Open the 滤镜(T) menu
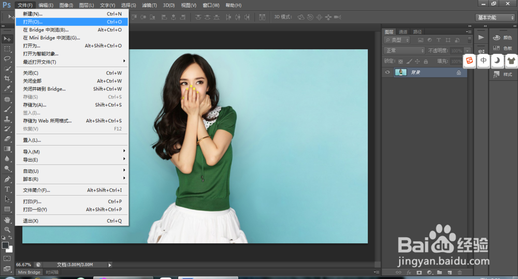 tap(149, 5)
